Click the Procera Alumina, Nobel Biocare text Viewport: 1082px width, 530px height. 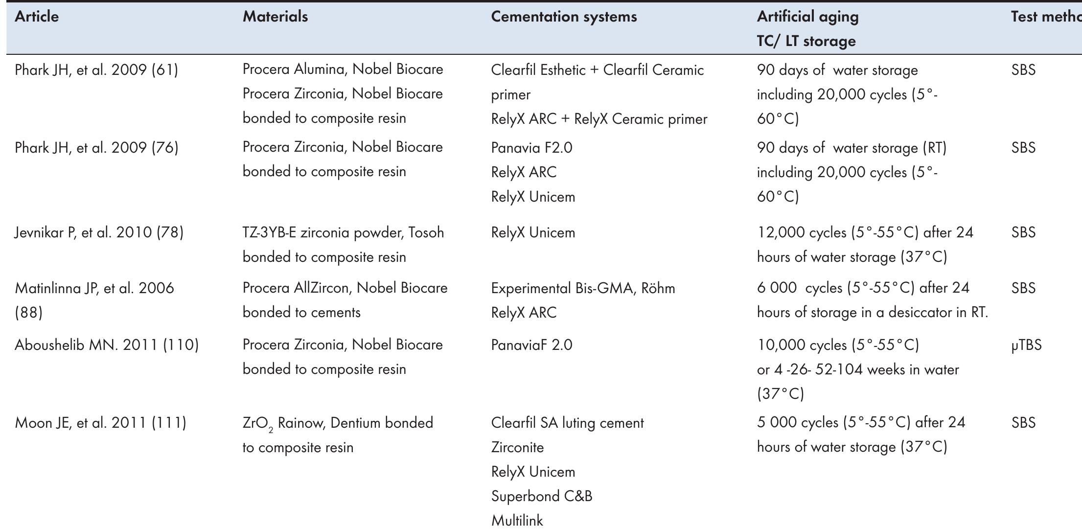point(343,69)
